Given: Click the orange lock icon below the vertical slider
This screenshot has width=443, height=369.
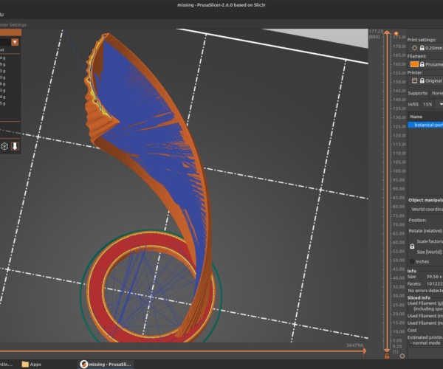Looking at the screenshot, I should pyautogui.click(x=387, y=356).
